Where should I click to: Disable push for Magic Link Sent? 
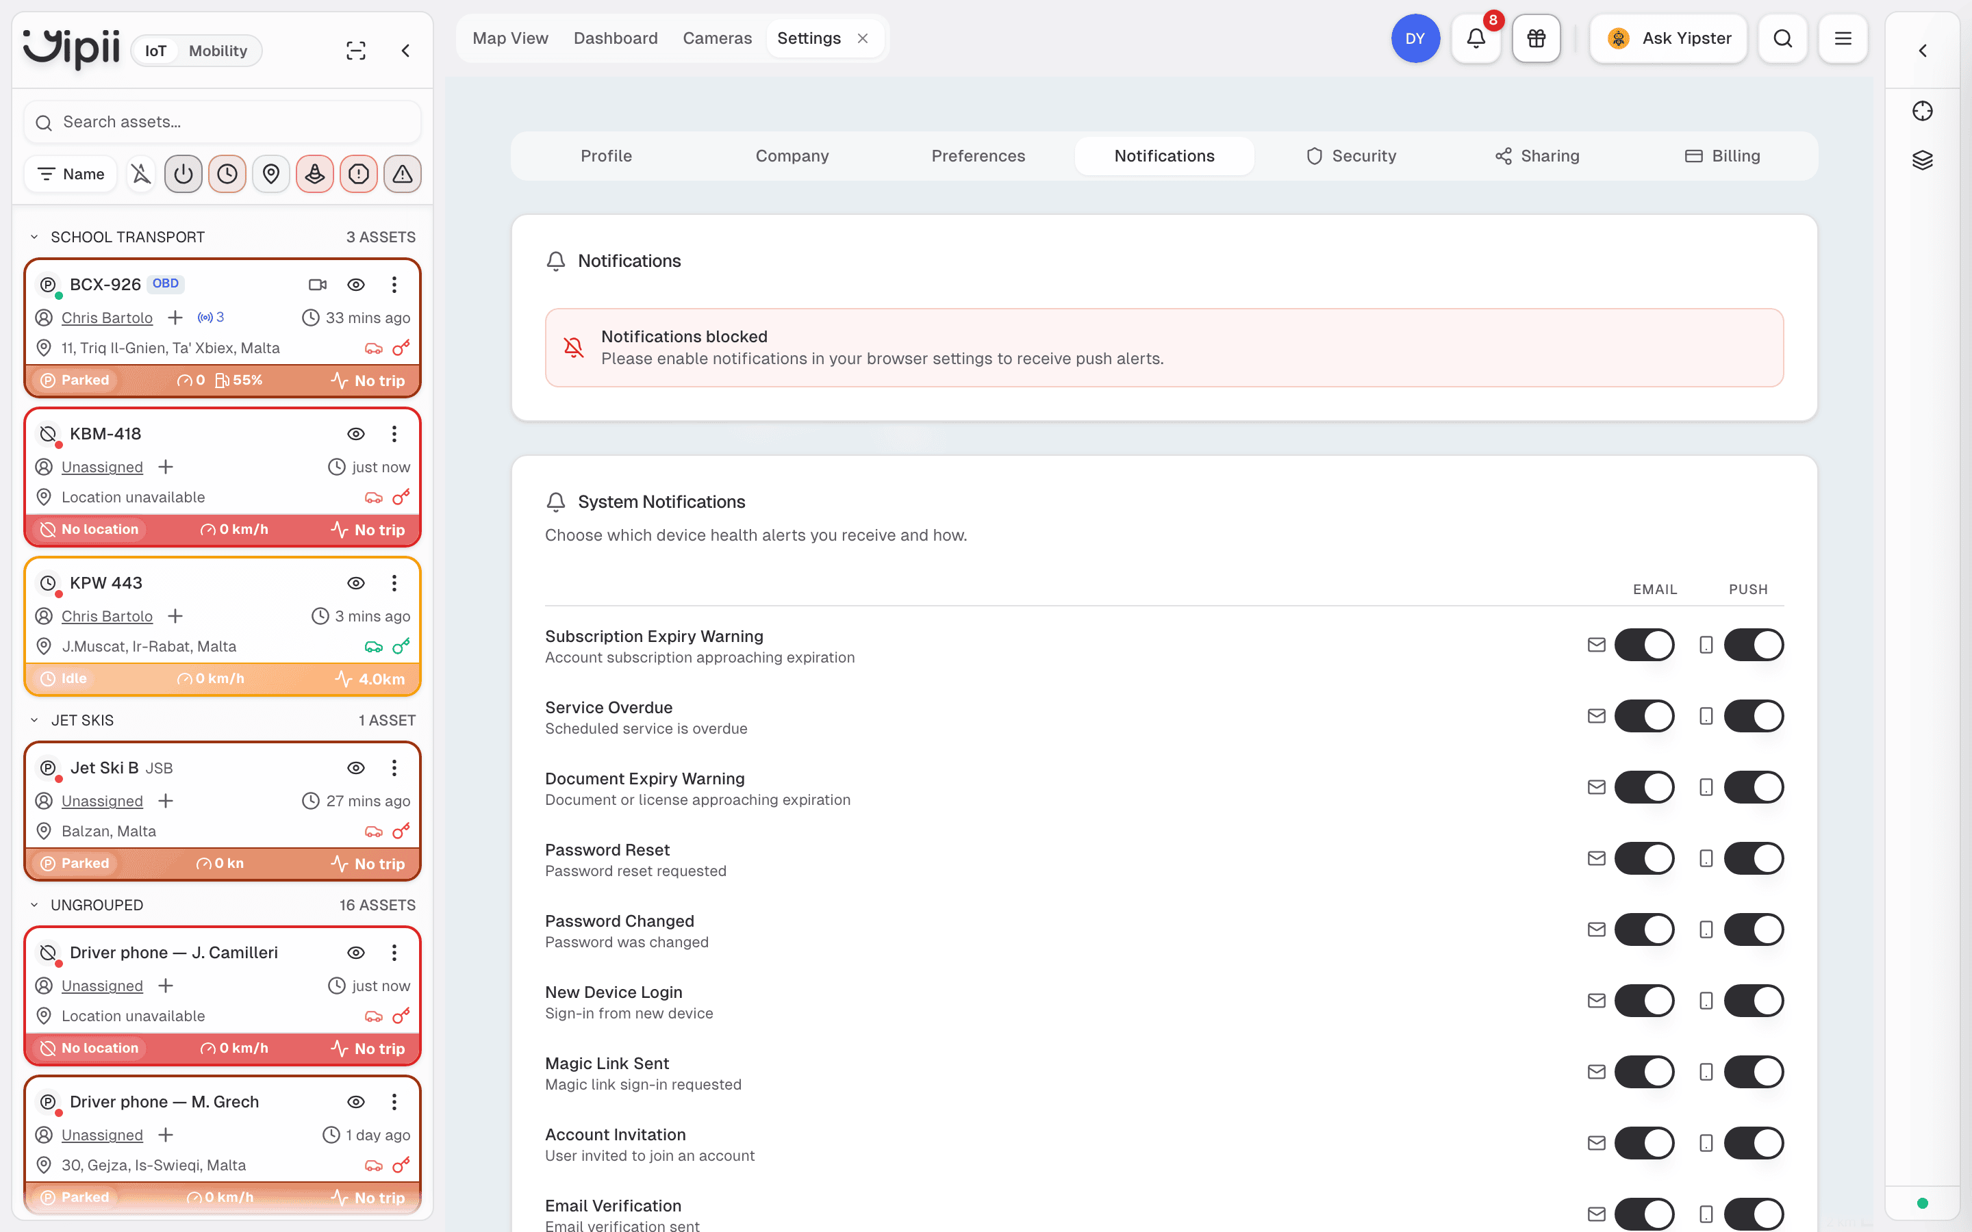1754,1071
